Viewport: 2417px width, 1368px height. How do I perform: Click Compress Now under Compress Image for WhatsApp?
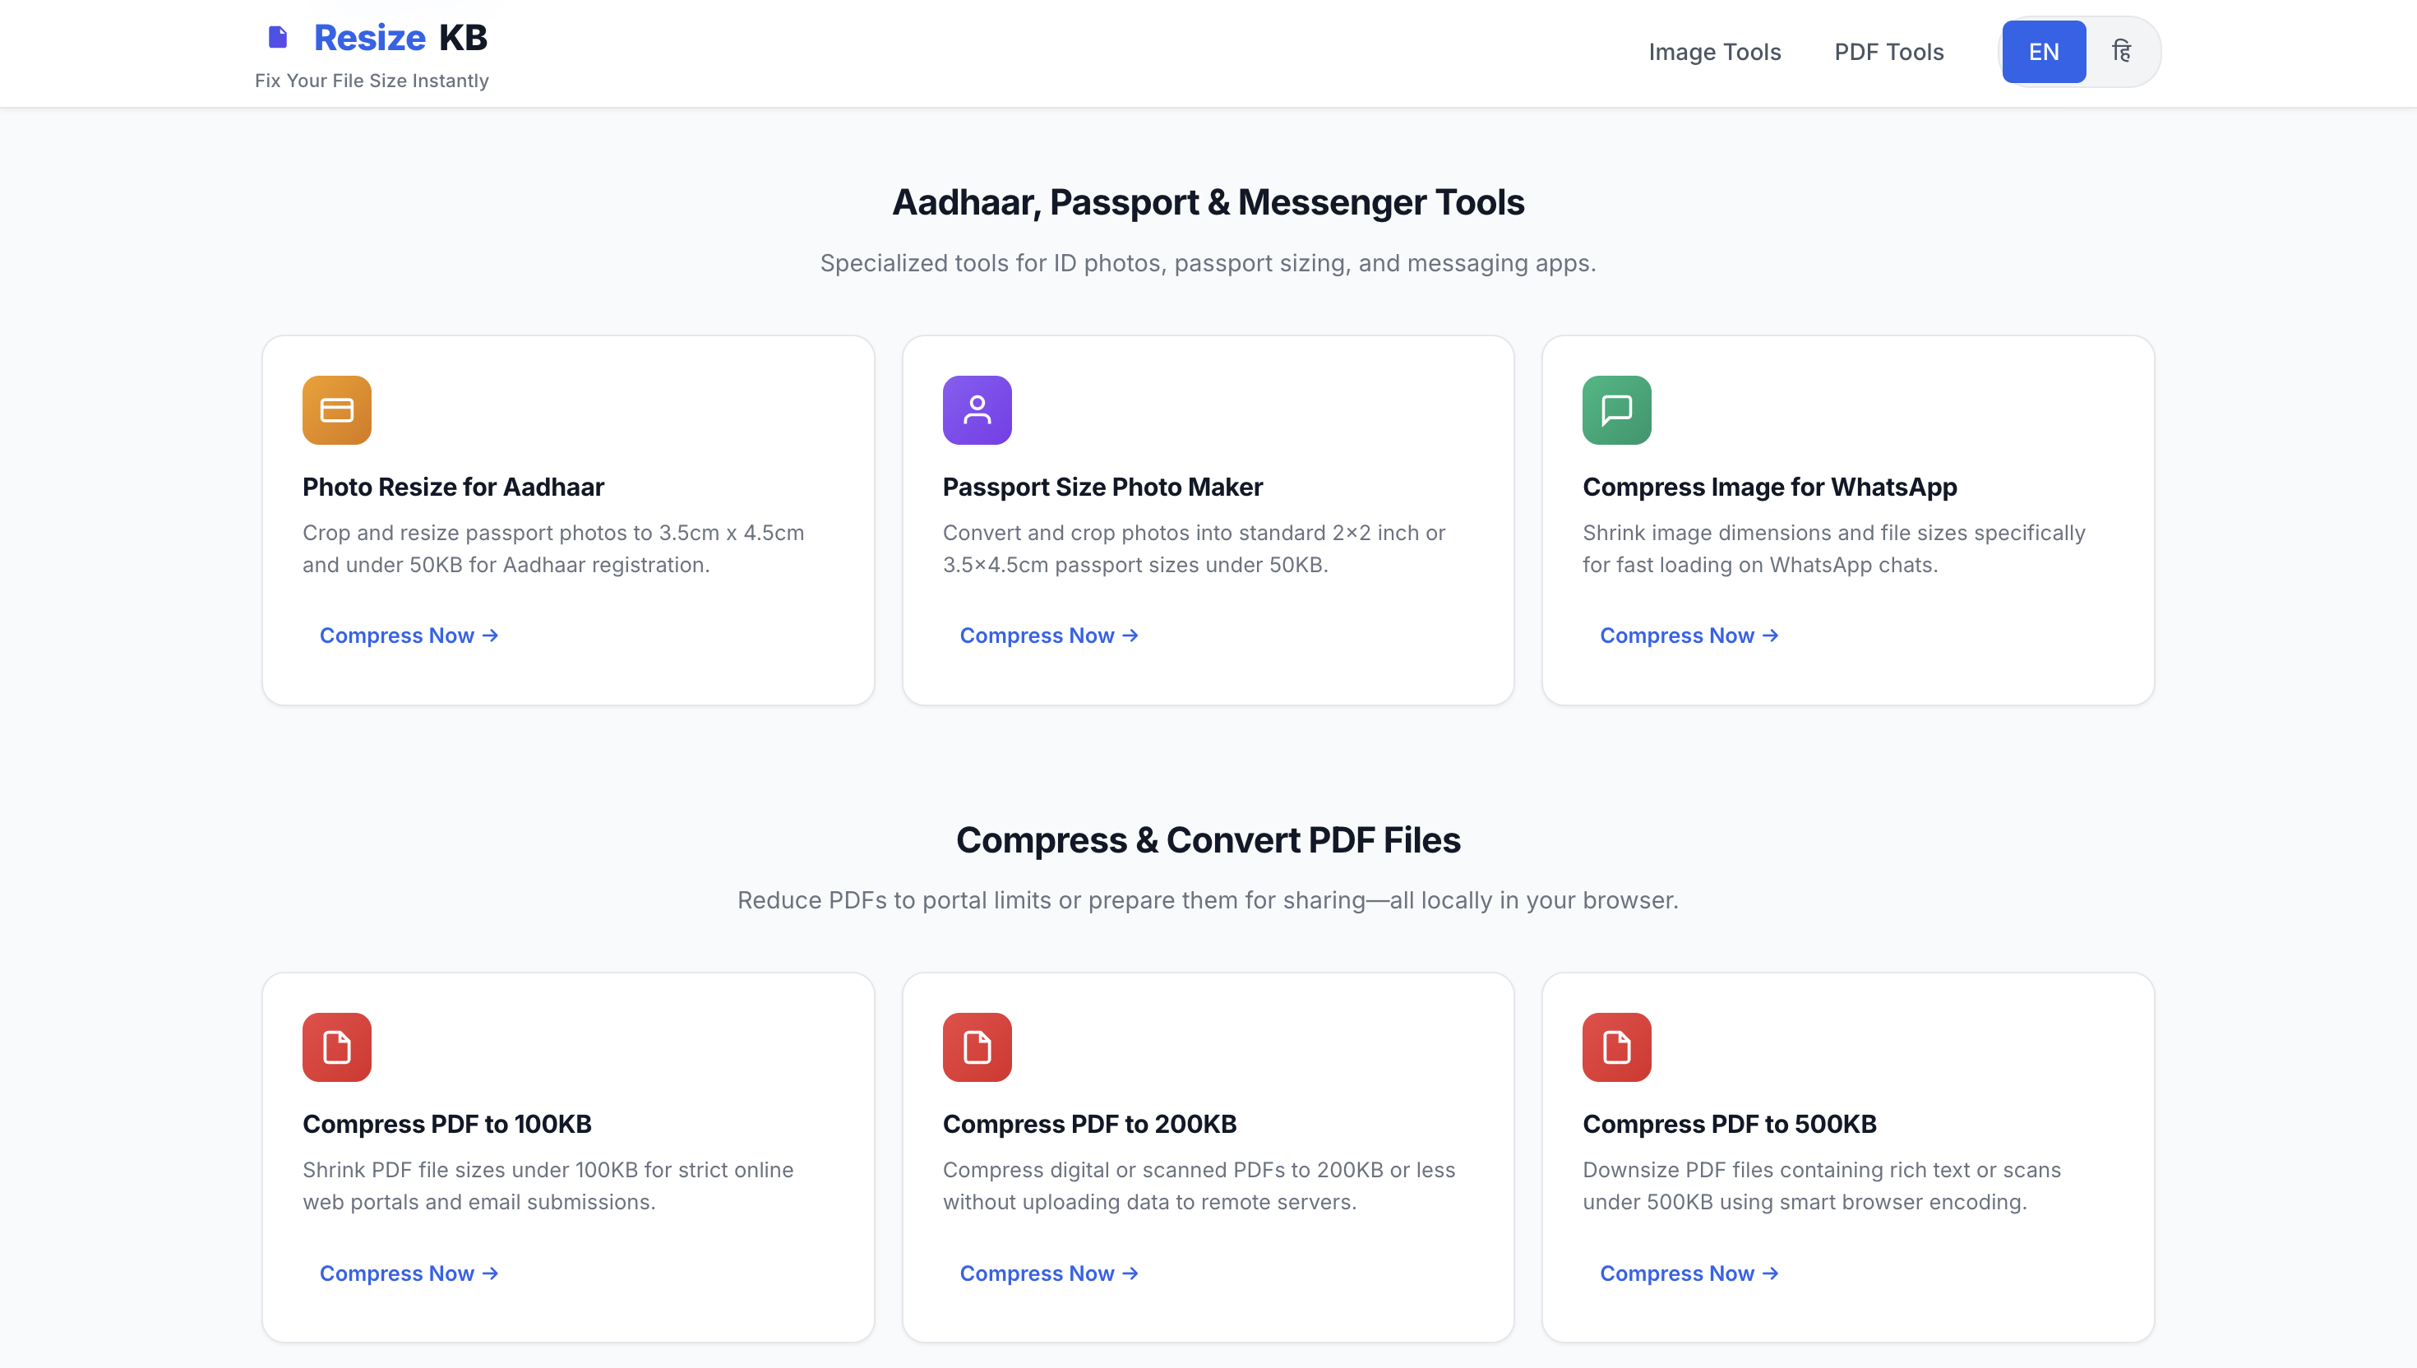[1689, 636]
